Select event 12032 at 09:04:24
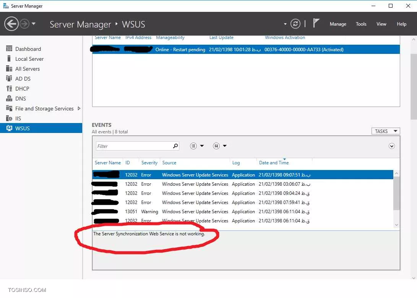The height and width of the screenshot is (298, 417). click(243, 193)
